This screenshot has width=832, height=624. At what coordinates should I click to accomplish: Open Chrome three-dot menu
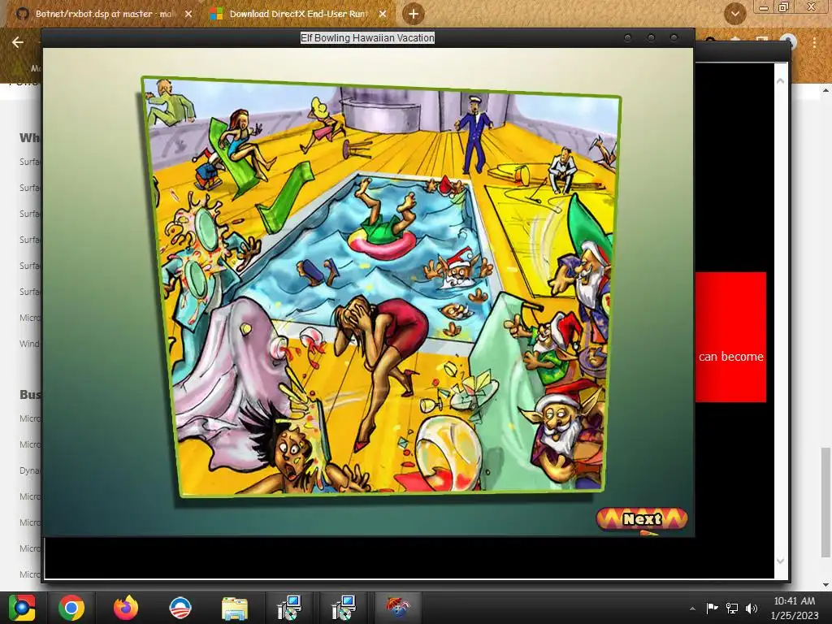tap(814, 42)
